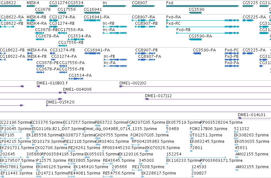Click BAC clone DME1-017J12 label

[x=158, y=96]
